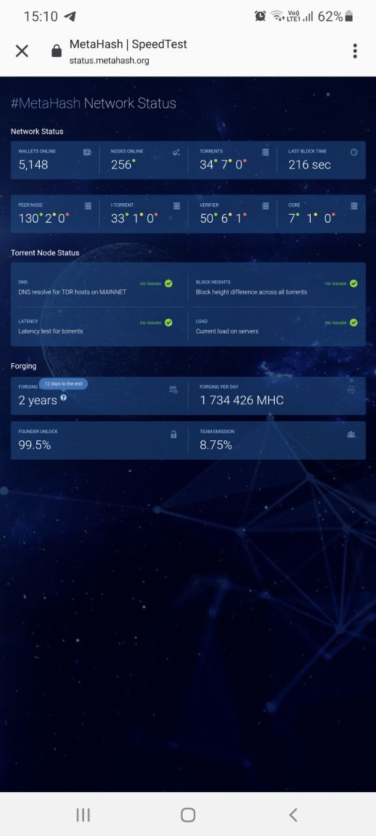
Task: Tap the I-Torrent count 33
Action: pyautogui.click(x=117, y=218)
